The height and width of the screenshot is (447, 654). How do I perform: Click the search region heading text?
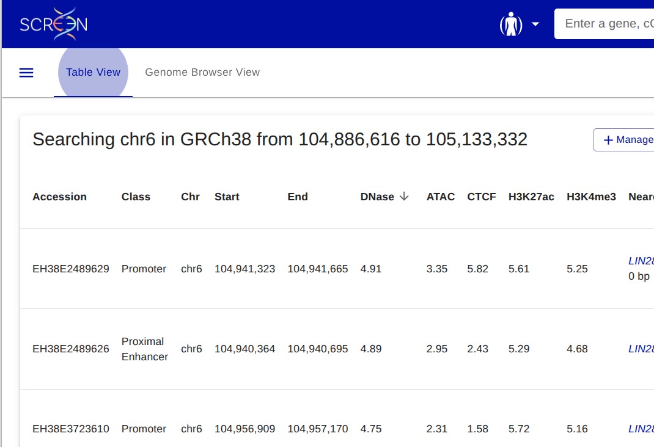click(280, 139)
